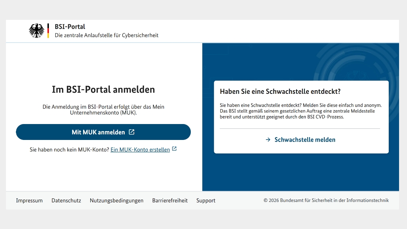Open Nutzungsbedingungen from the footer
407x229 pixels.
pos(116,200)
